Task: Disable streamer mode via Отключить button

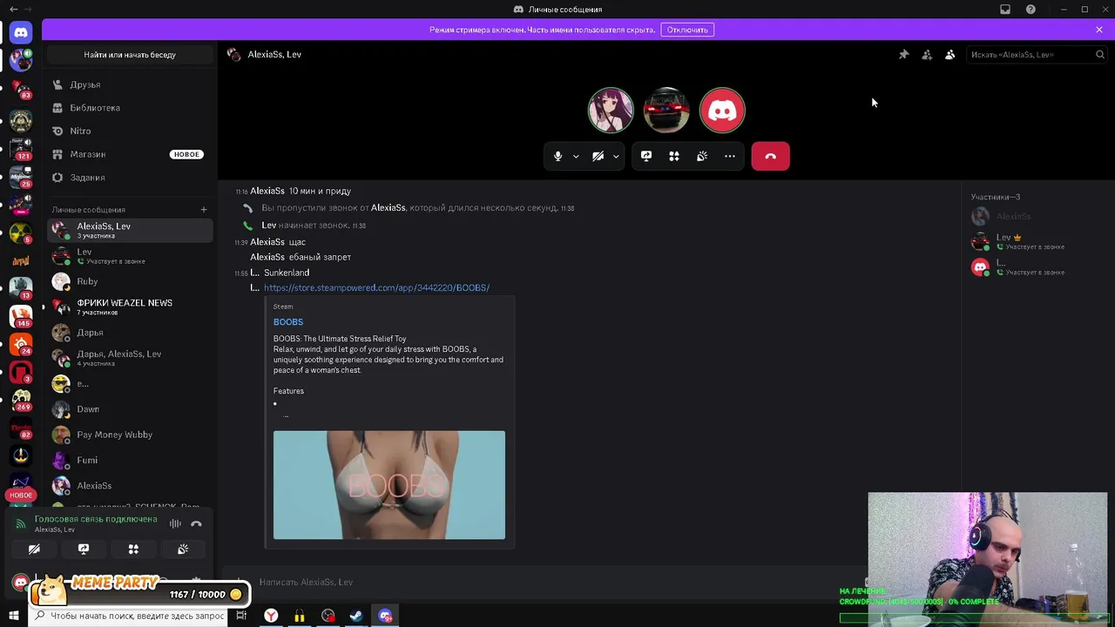Action: click(687, 30)
